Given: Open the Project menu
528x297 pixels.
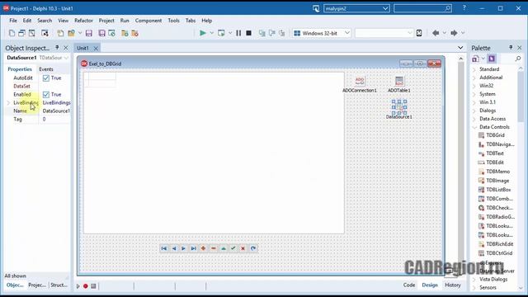Looking at the screenshot, I should pyautogui.click(x=106, y=21).
